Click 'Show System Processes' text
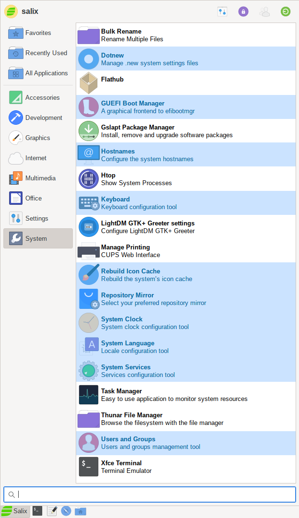The width and height of the screenshot is (299, 518). tap(136, 183)
